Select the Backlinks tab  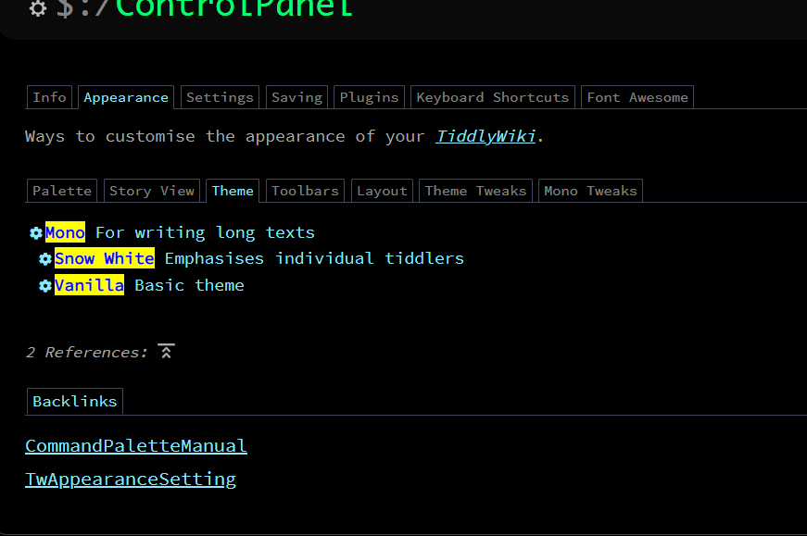(x=75, y=401)
